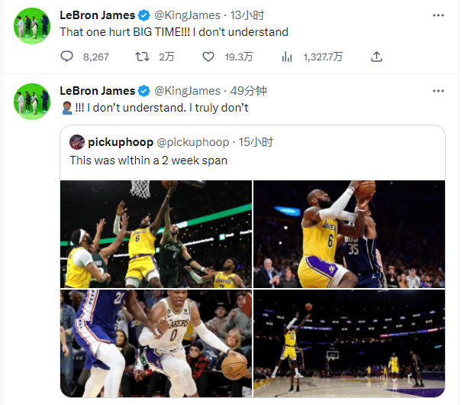Like the first LeBron James tweet
The height and width of the screenshot is (405, 461).
[209, 57]
